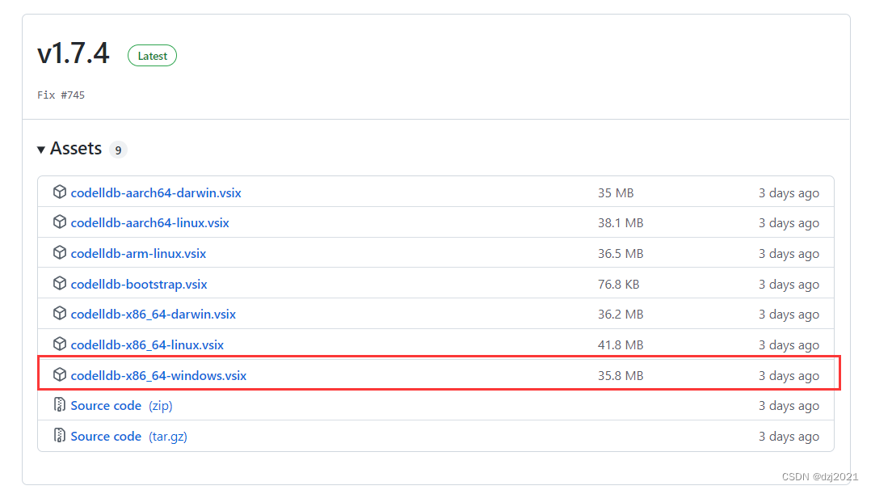This screenshot has height=490, width=871.
Task: Click the package icon beside codelldb-aarch64-linux.vsix
Action: click(60, 222)
